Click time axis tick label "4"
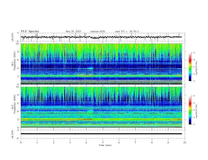The image size is (208, 160). tap(86, 142)
